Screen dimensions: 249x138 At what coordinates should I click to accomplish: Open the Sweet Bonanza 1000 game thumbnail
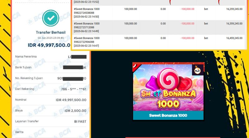[168, 91]
